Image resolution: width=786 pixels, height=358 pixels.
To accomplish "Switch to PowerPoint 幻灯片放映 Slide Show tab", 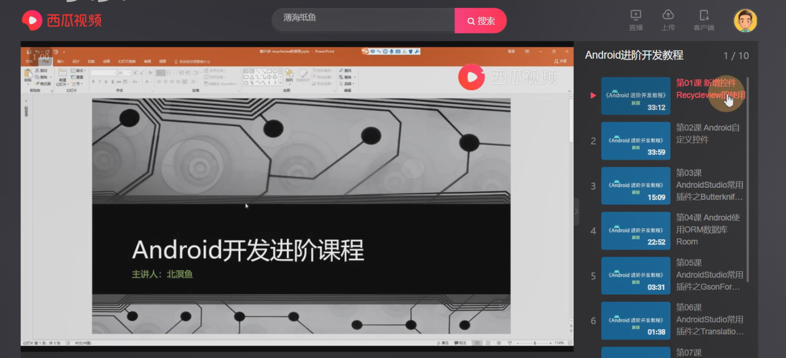I will (x=127, y=61).
